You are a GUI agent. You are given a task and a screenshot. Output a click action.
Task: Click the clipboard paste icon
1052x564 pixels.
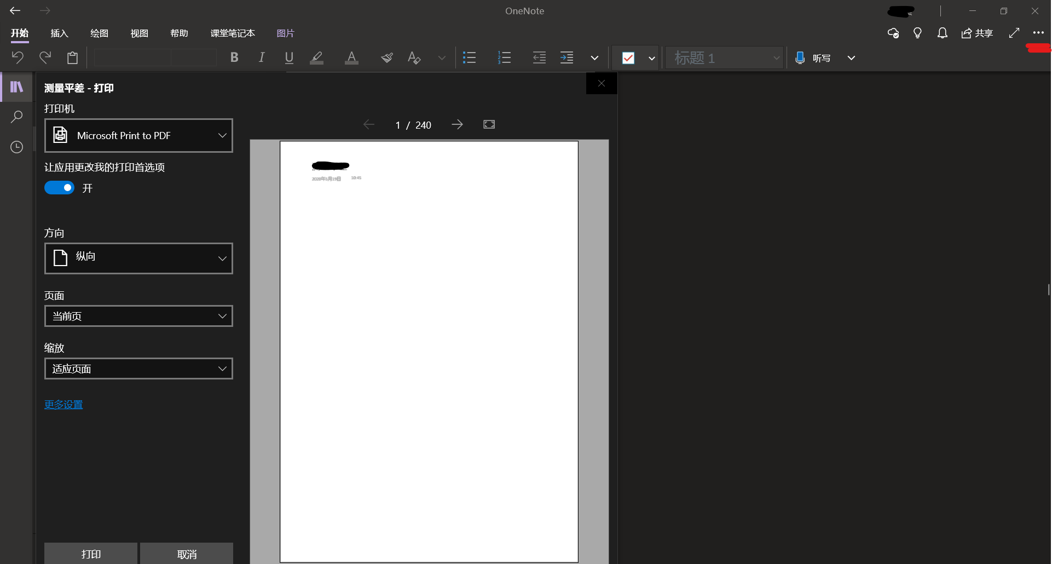72,57
